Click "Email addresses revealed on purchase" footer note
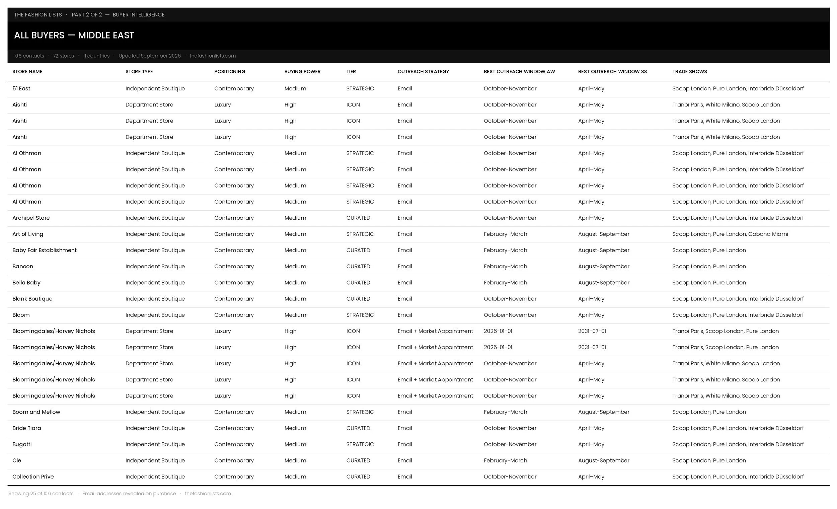This screenshot has width=837, height=509. point(129,493)
